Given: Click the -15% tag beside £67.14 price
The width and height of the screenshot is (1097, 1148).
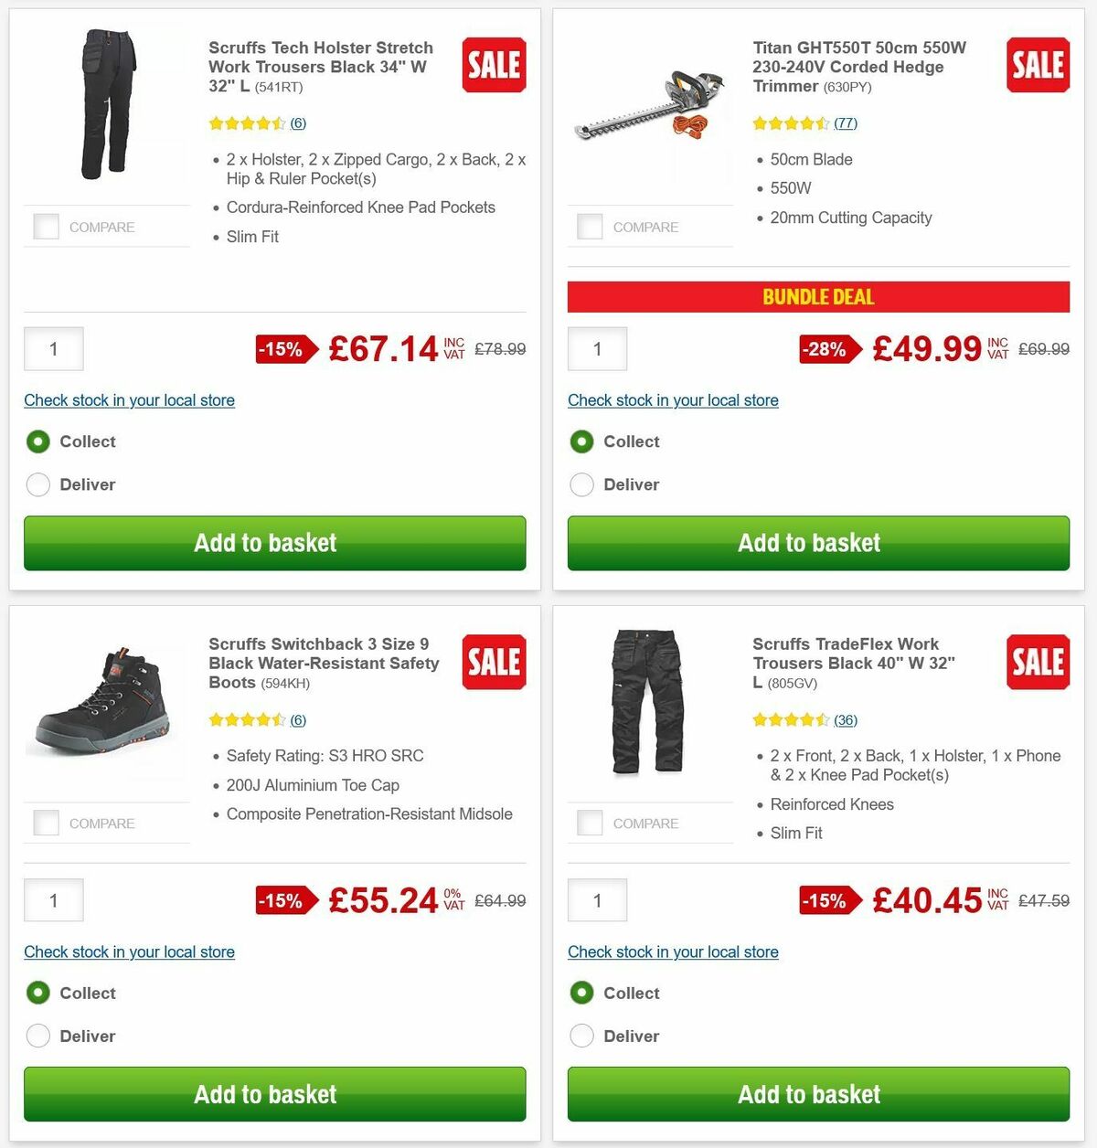Looking at the screenshot, I should coord(282,349).
